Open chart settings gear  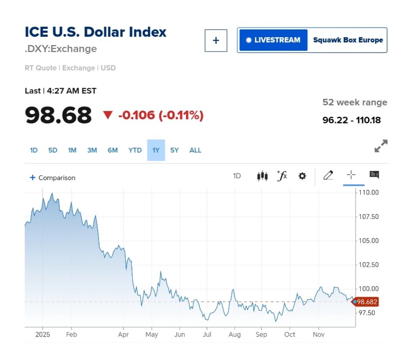pos(302,176)
